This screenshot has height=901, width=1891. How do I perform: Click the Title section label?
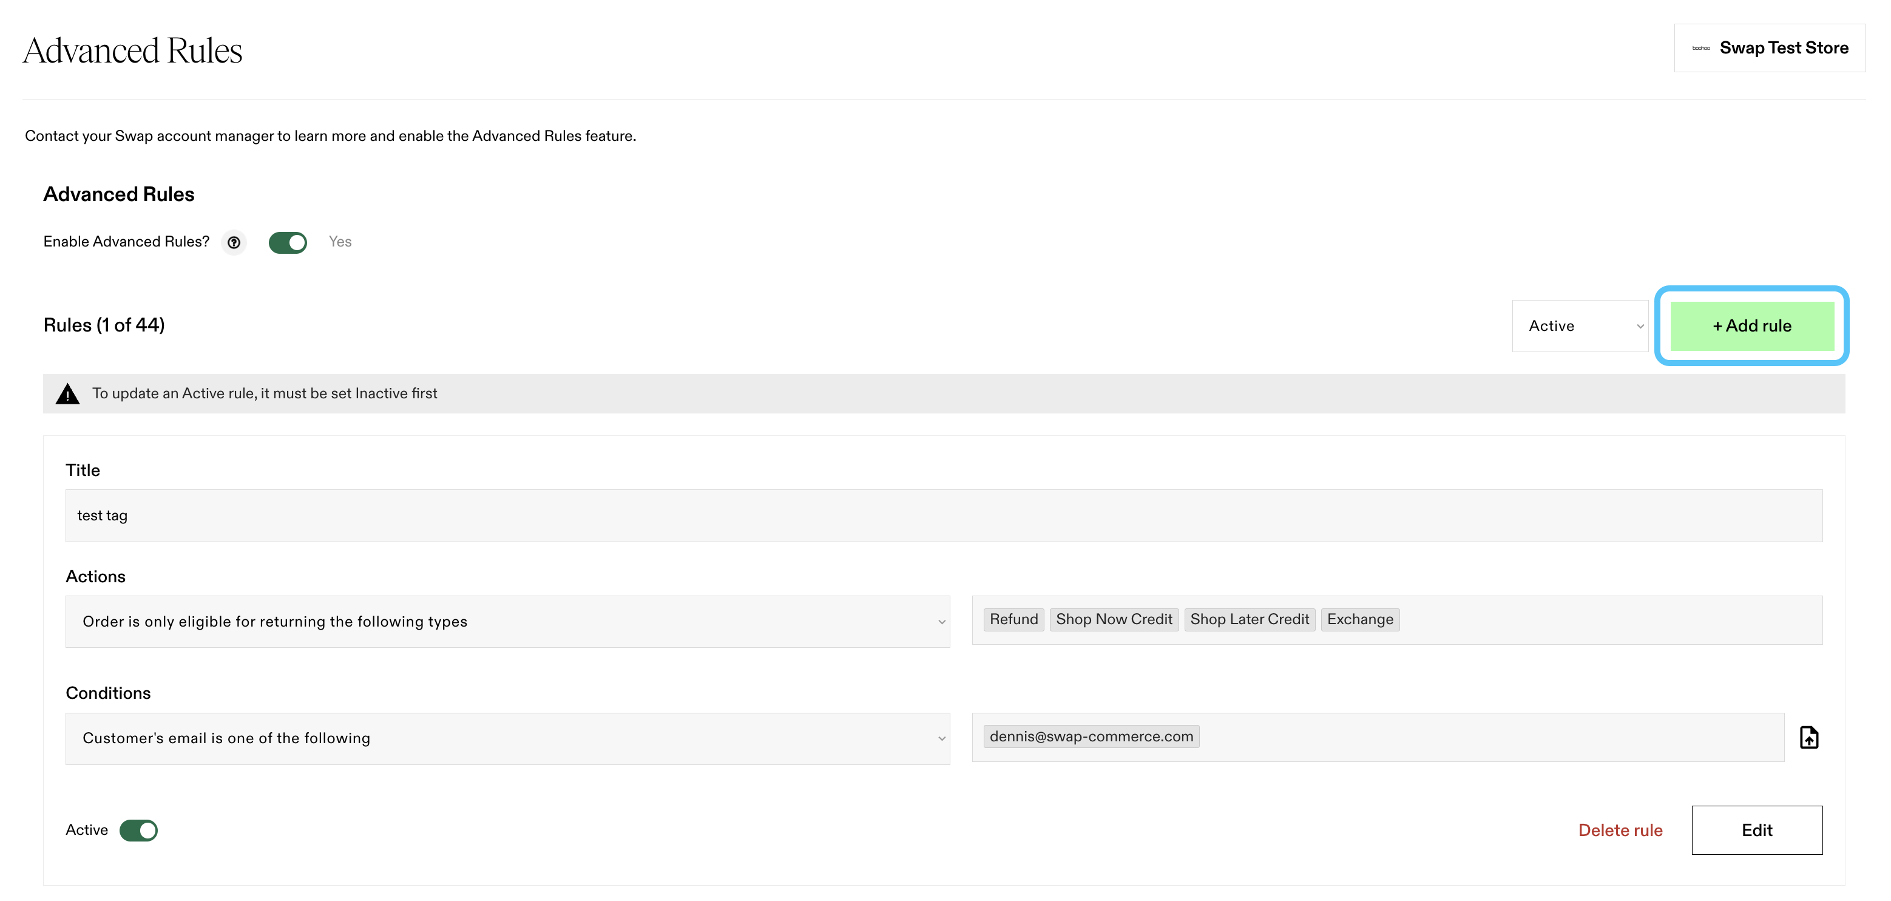[x=83, y=470]
